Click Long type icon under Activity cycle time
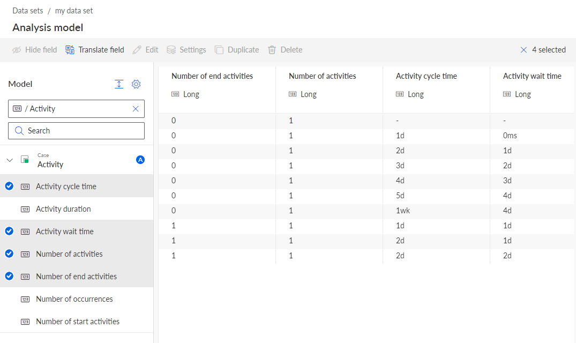Screen dimensions: 576x343 point(400,94)
